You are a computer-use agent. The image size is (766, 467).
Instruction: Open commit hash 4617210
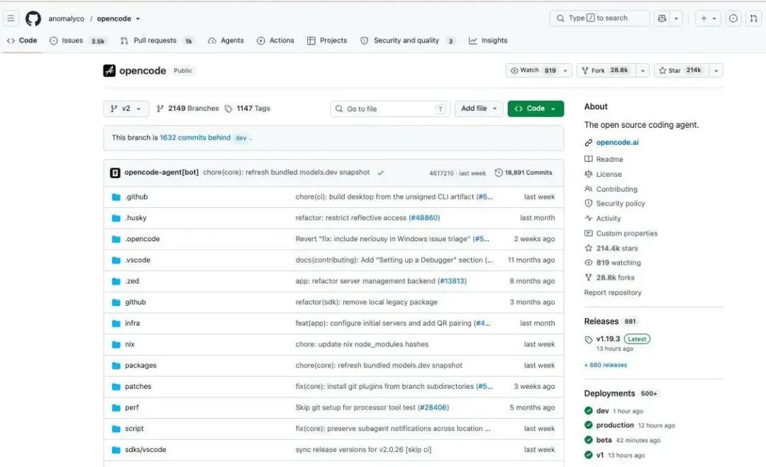coord(441,173)
